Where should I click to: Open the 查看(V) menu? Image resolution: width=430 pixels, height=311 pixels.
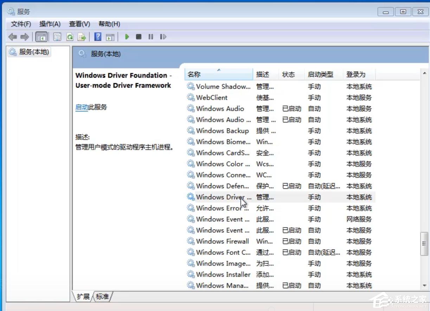79,24
